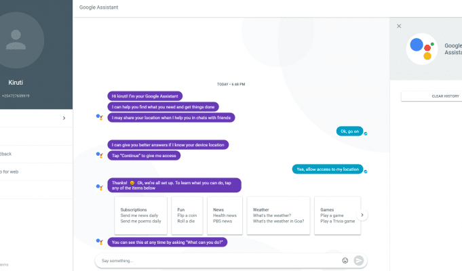The image size is (462, 271).
Task: Choose the Weather suggestion card
Action: point(278,215)
